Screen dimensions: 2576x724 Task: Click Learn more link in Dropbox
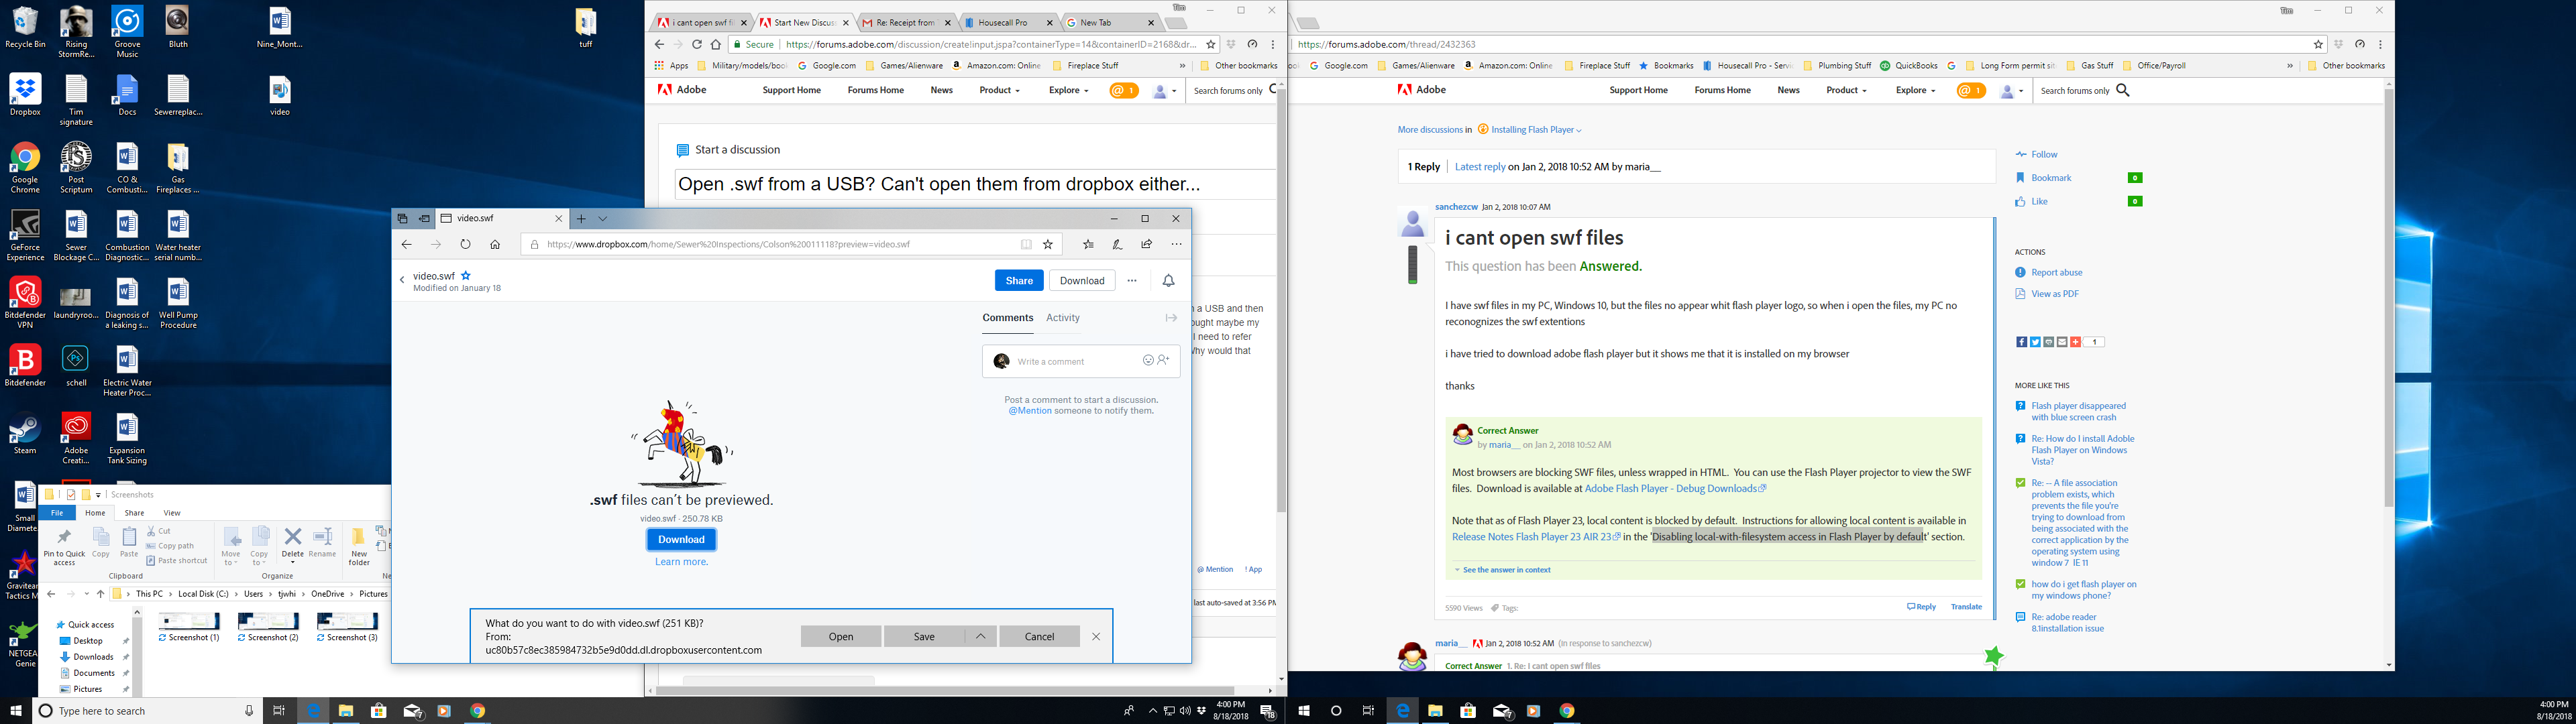coord(681,562)
